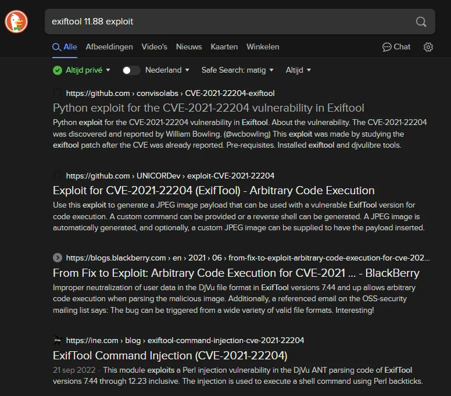This screenshot has height=396, width=451.
Task: Click the ine.com result favicon
Action: point(58,340)
